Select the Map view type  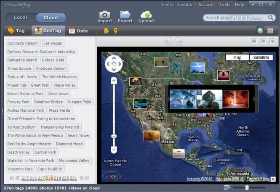pyautogui.click(x=237, y=58)
